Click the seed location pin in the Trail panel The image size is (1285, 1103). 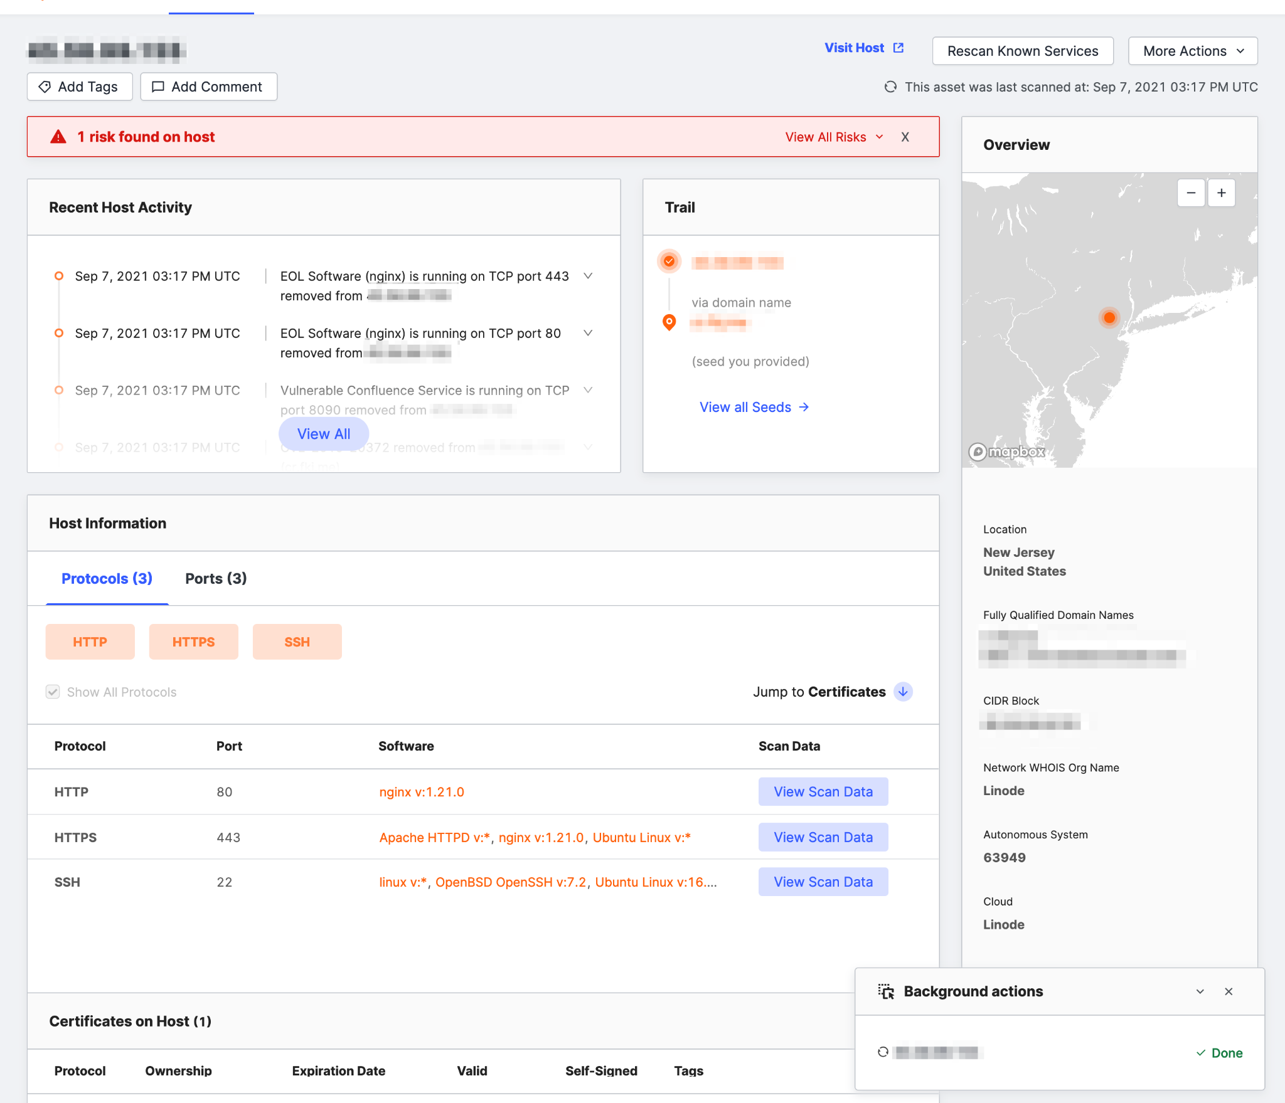669,322
